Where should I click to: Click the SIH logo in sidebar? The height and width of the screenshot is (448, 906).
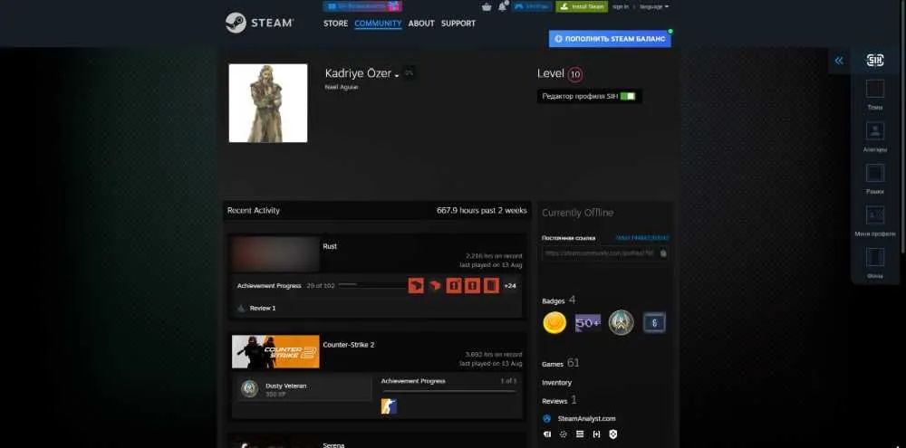875,60
